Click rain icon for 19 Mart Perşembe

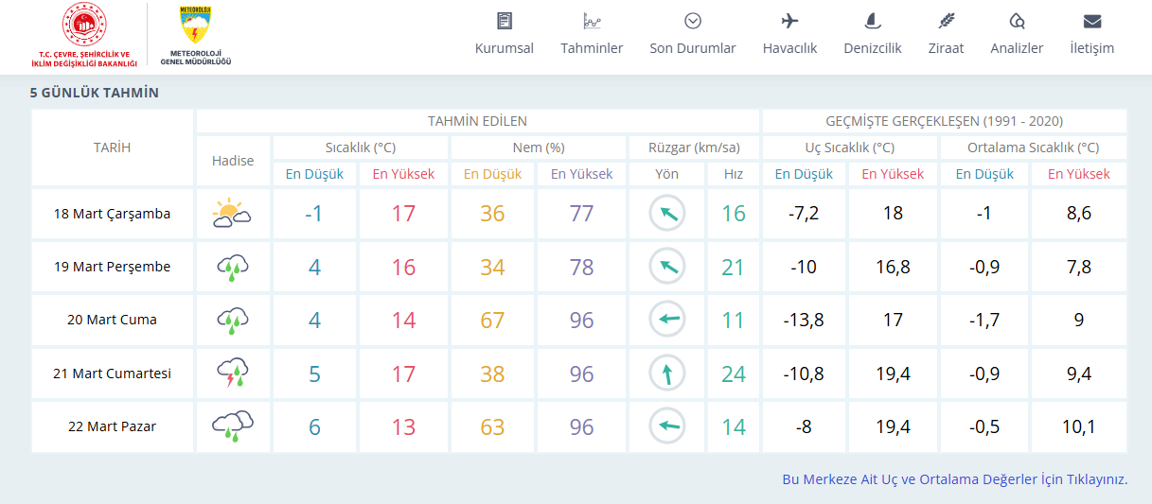(x=232, y=268)
